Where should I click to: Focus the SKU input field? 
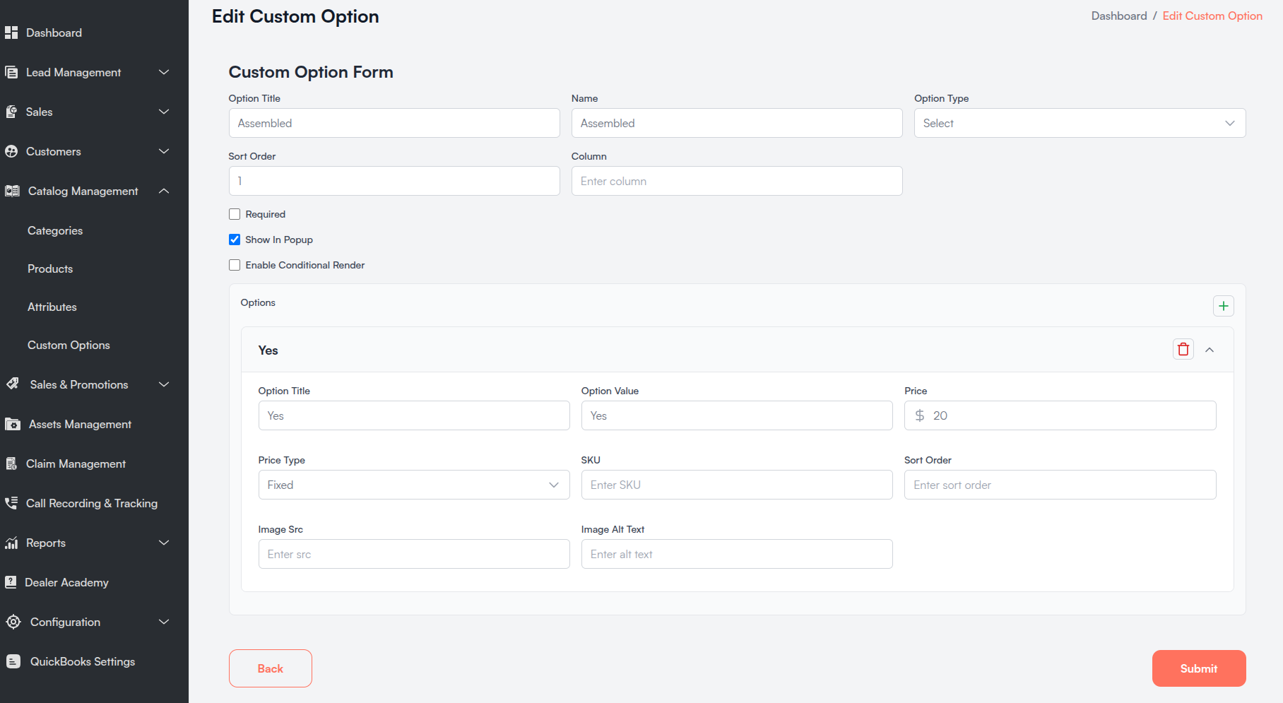(737, 485)
